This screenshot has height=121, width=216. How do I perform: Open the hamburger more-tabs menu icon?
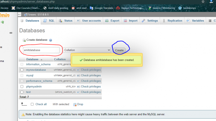[x=210, y=21]
